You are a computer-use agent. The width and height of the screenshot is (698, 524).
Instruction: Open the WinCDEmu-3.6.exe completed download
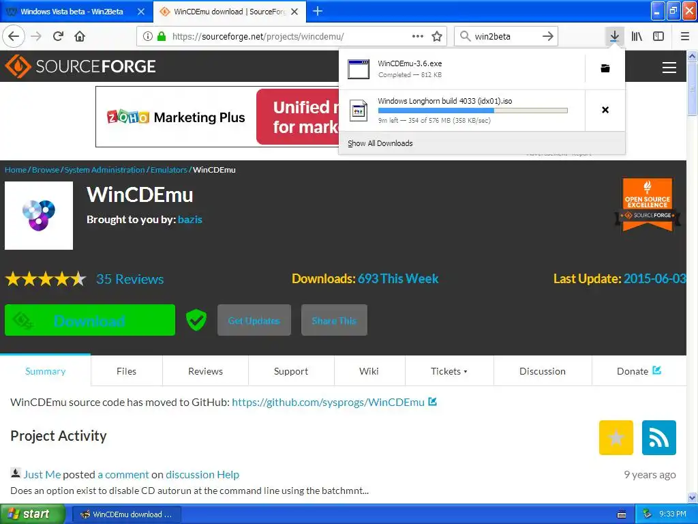point(461,69)
